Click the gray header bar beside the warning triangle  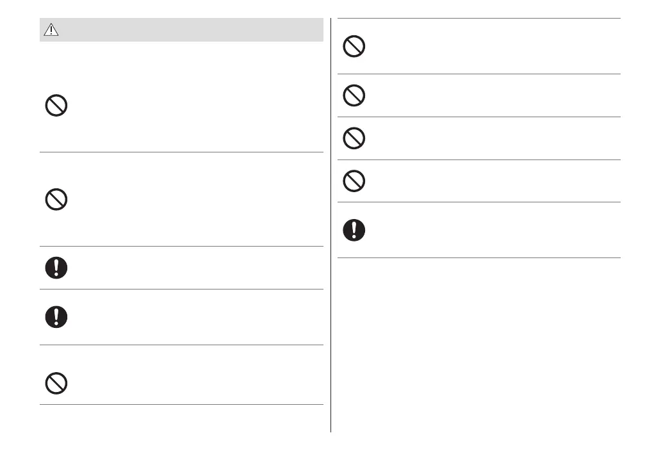pos(192,30)
